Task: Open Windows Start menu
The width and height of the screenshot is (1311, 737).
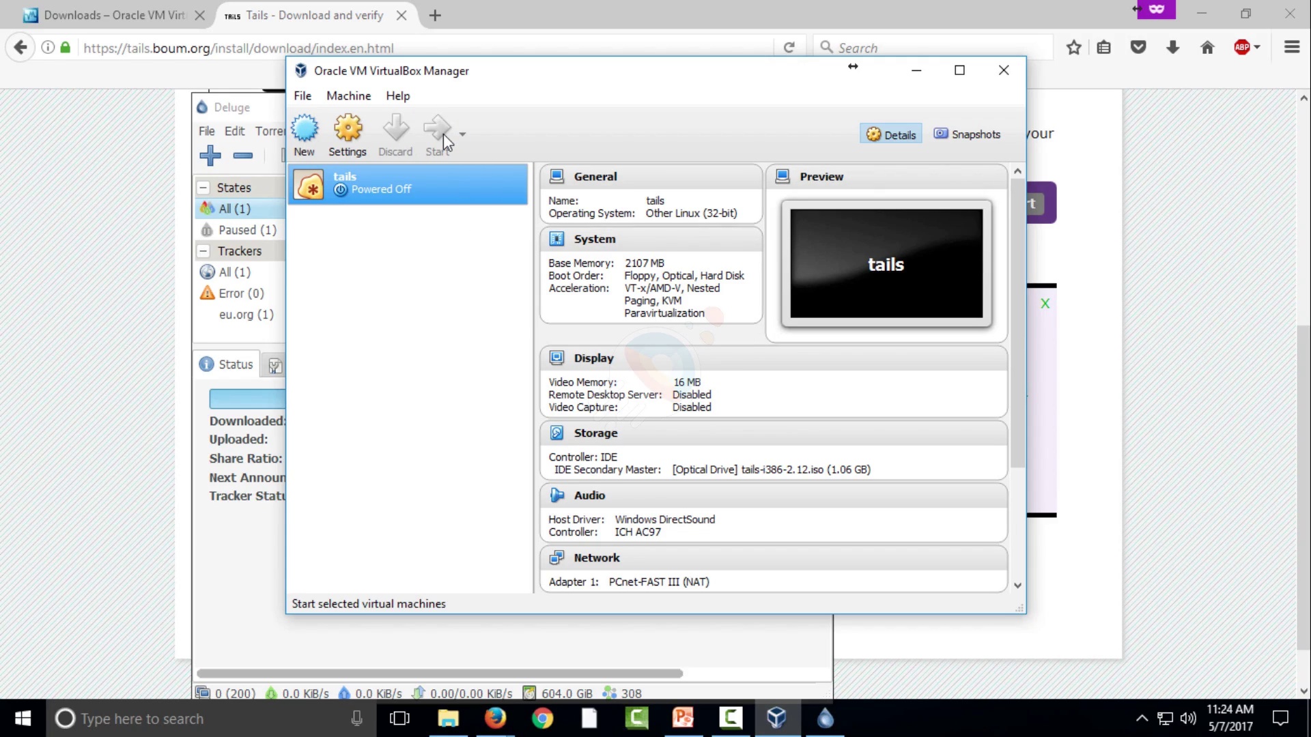Action: point(23,719)
